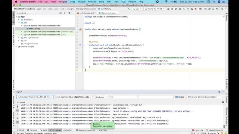239x134 pixels.
Task: Click the down arrow in logcat sidebar
Action: (18, 118)
